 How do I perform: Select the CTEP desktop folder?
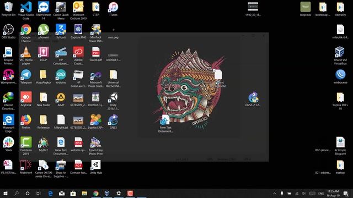(96, 9)
